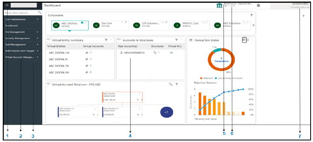Select the ABC DIGITAL root structure node
The width and height of the screenshot is (313, 142).
point(123,97)
